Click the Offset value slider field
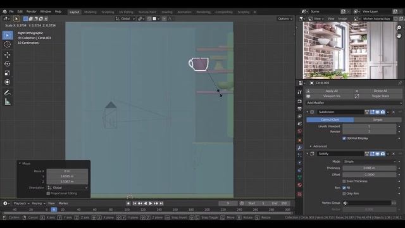Viewport: 405px width, 228px height. coord(370,175)
